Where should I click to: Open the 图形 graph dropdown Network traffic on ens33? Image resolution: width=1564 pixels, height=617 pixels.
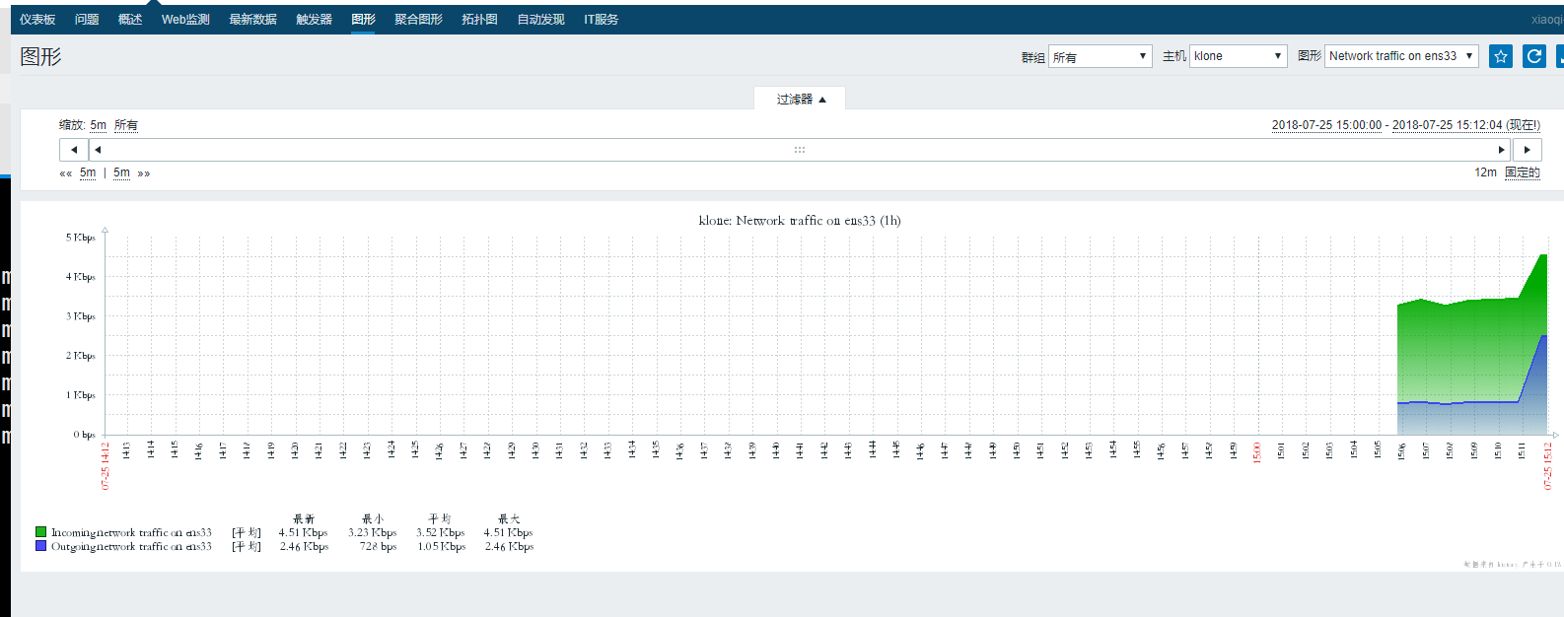point(1401,56)
